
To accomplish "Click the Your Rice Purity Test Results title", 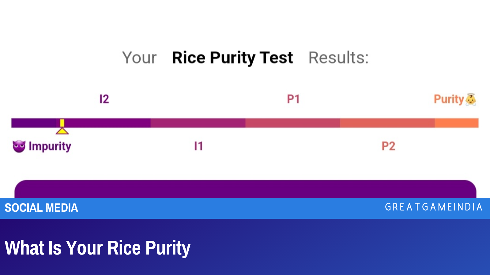I will (x=245, y=57).
